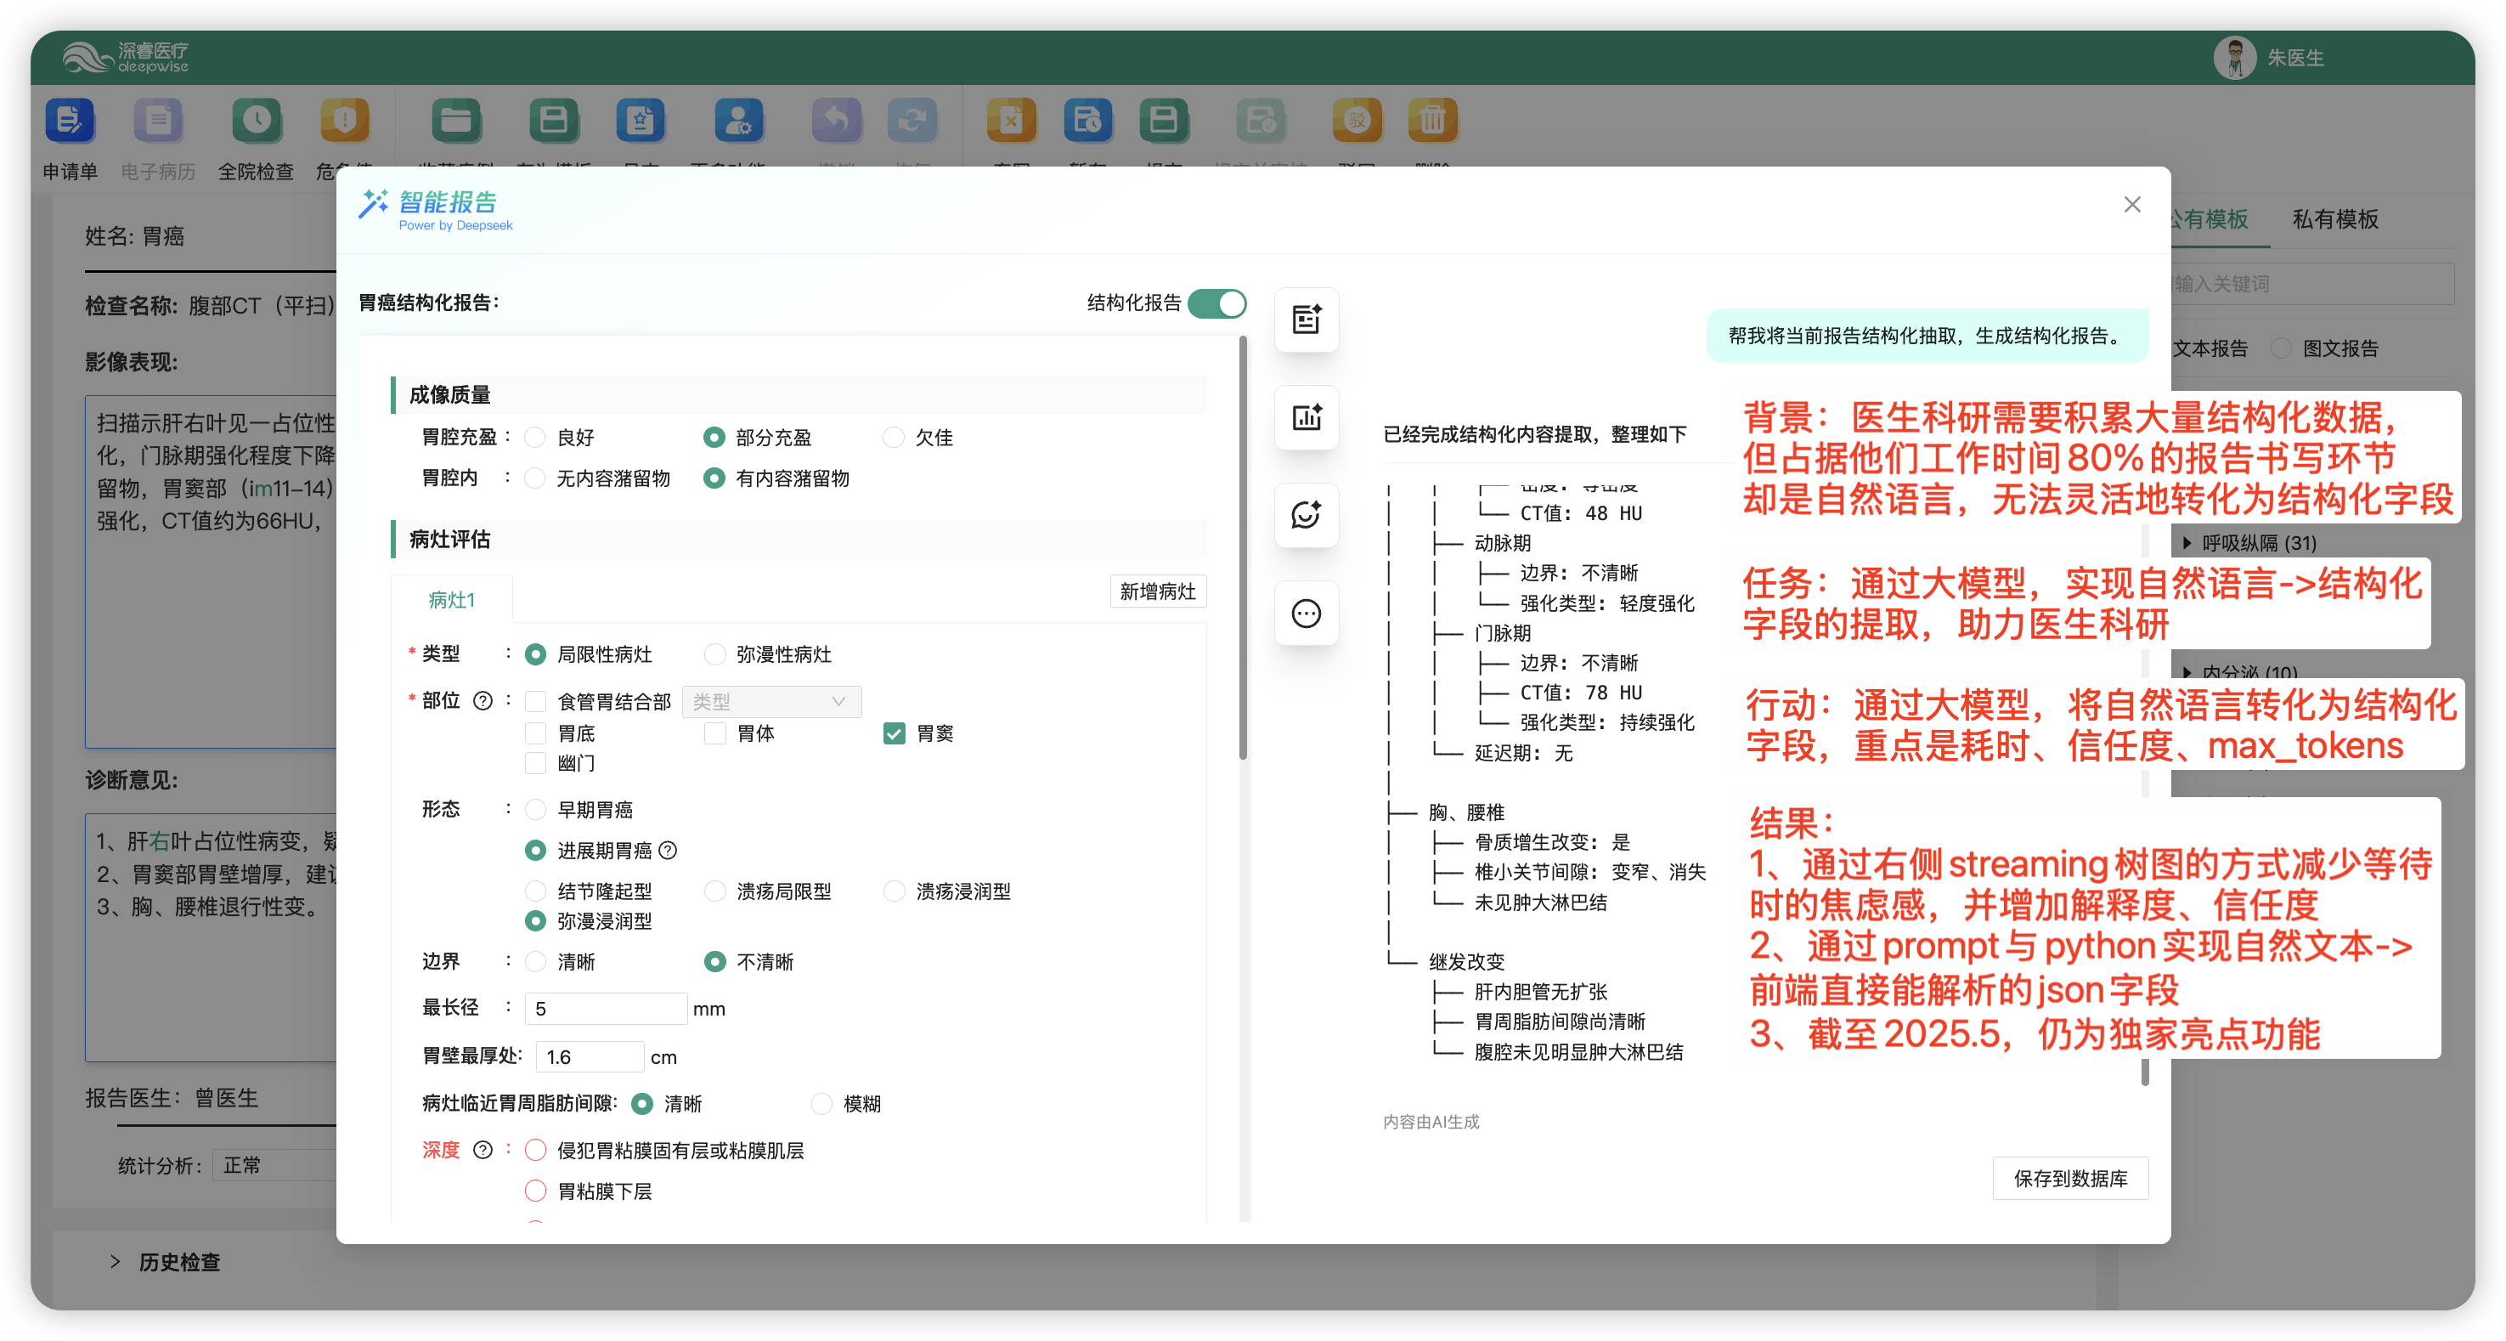Toggle the 结构化报告 switch

(x=1216, y=303)
